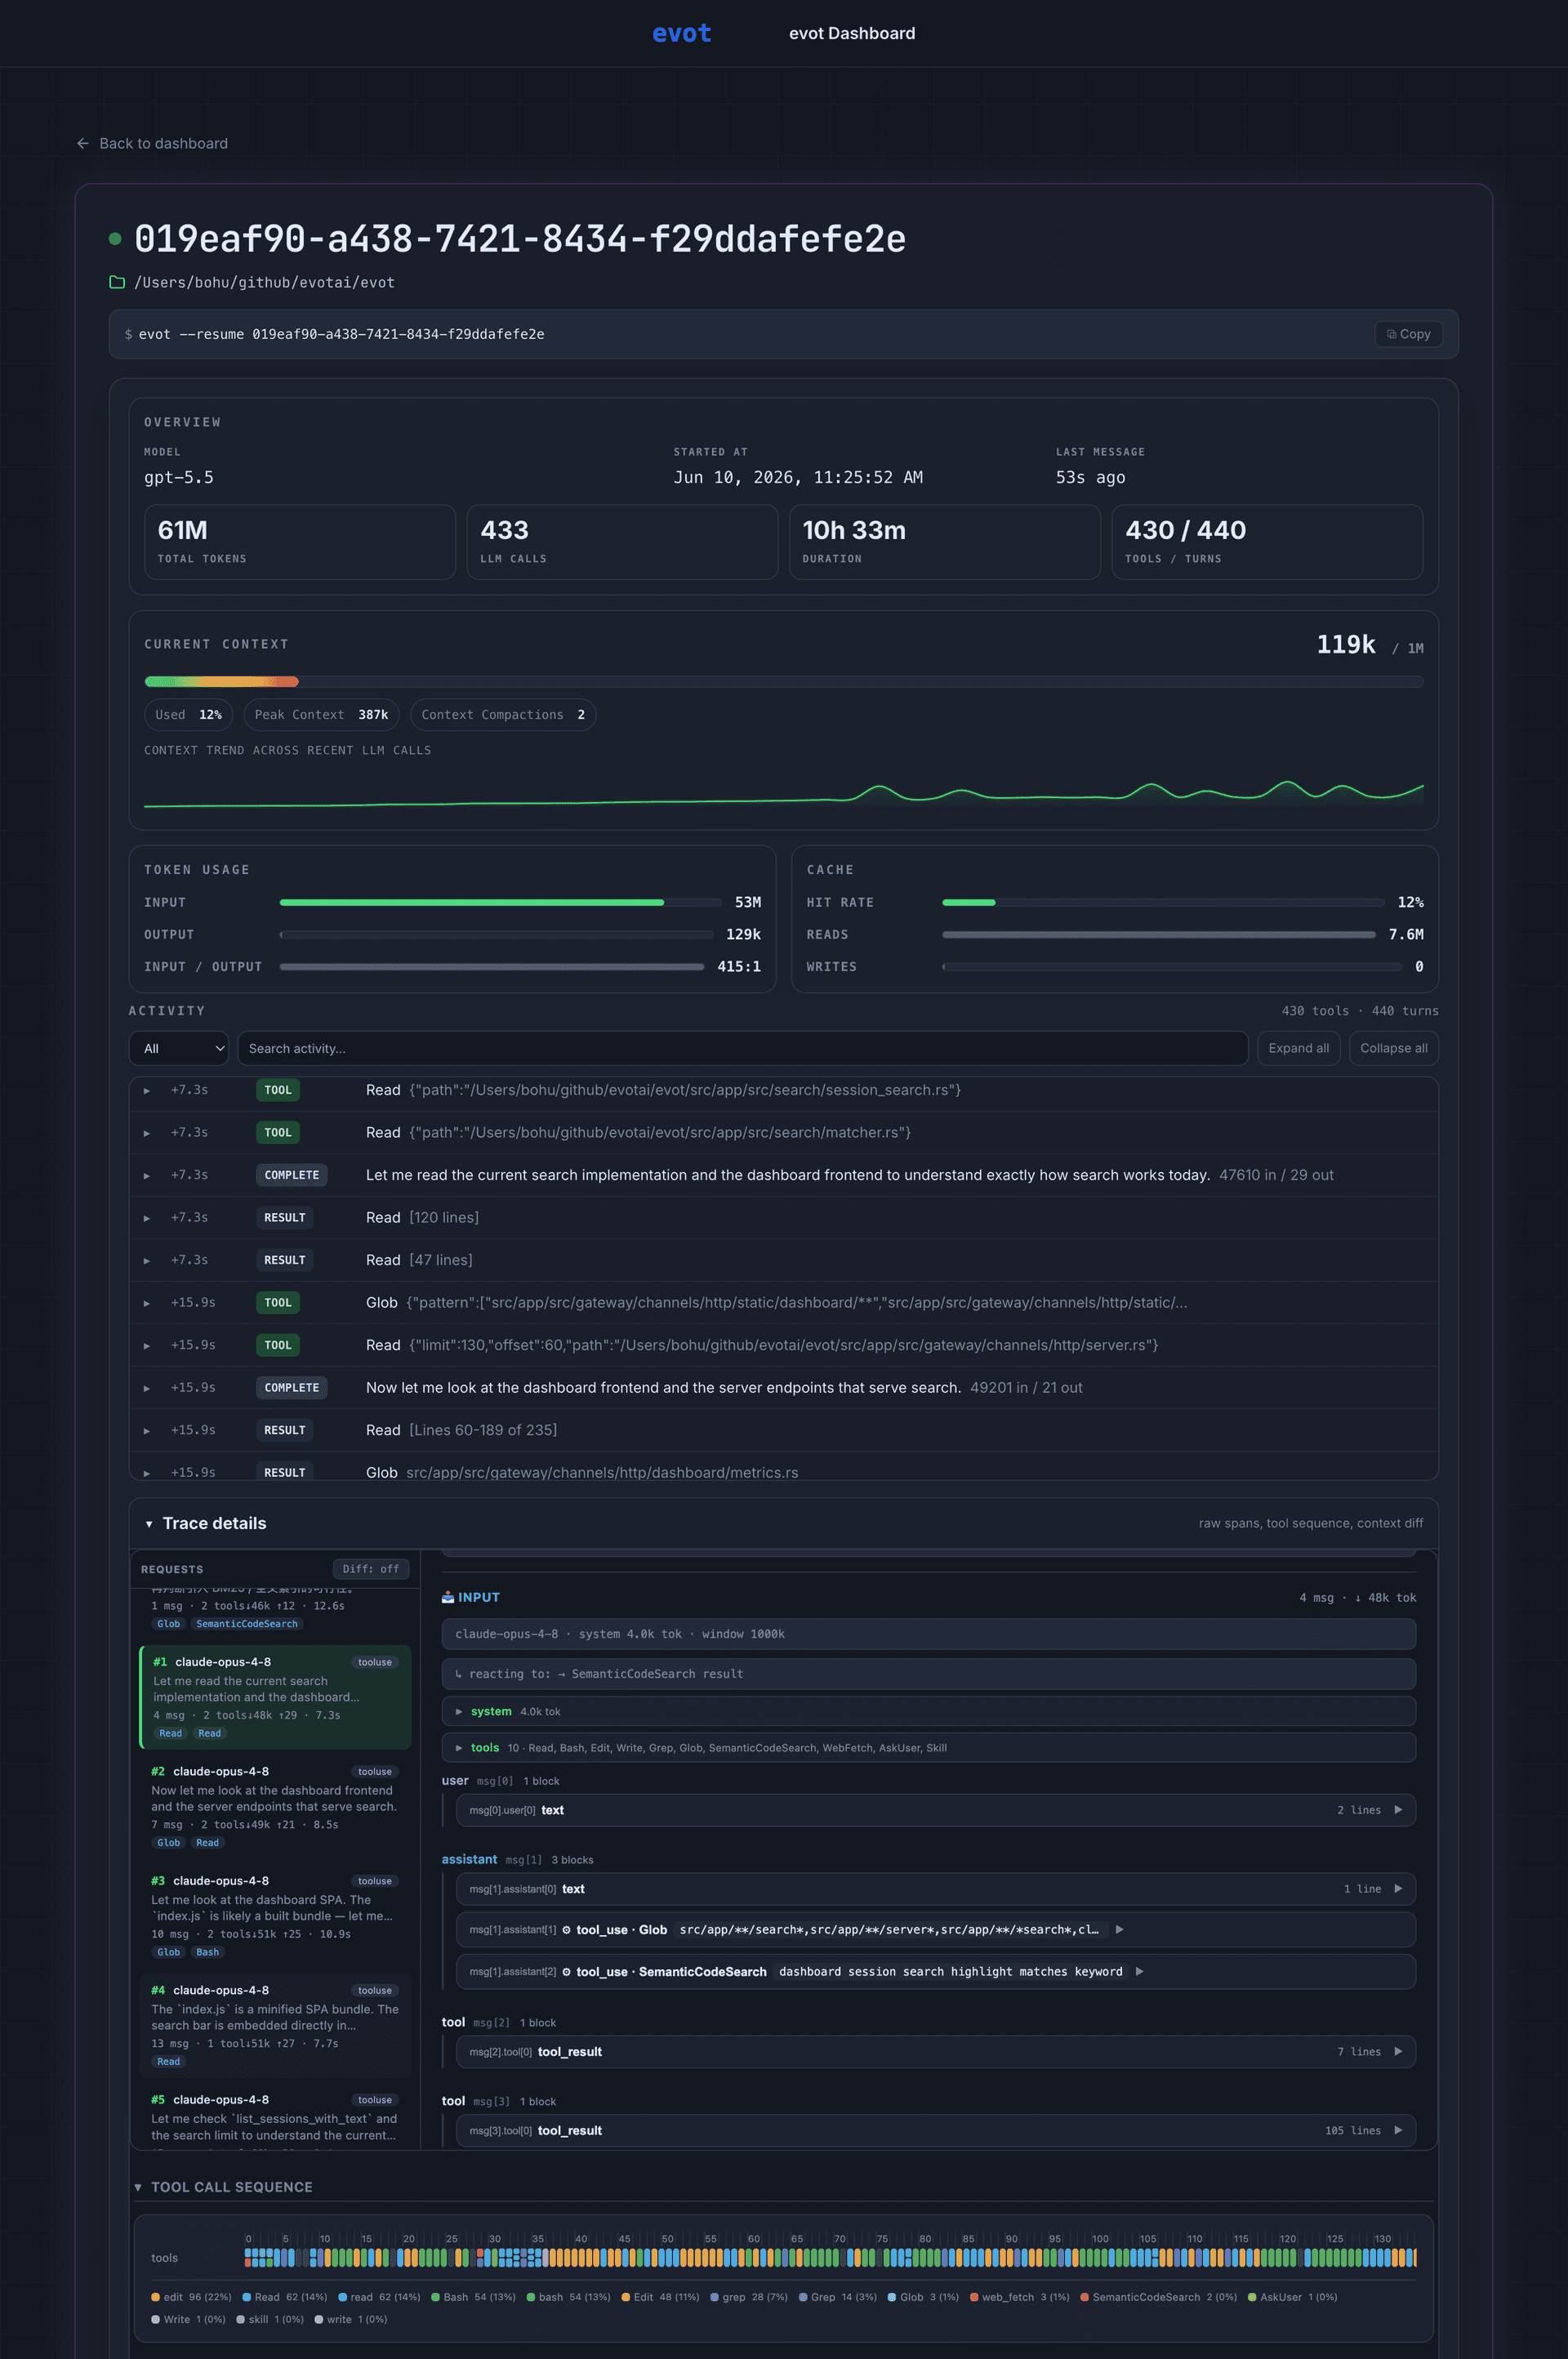Open the All activity filter dropdown
The height and width of the screenshot is (2359, 1568).
pyautogui.click(x=179, y=1048)
